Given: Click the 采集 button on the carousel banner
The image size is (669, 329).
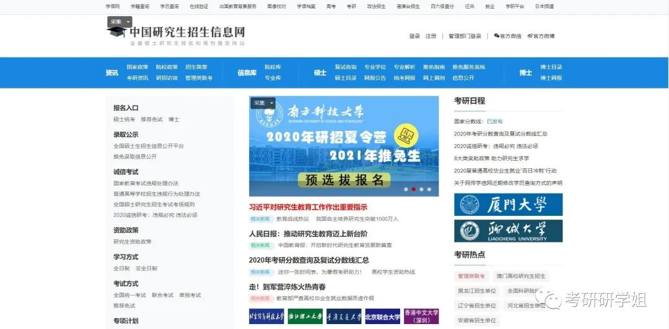Looking at the screenshot, I should pyautogui.click(x=260, y=103).
